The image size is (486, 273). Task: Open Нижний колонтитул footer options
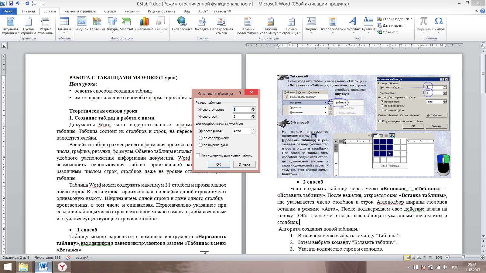pyautogui.click(x=270, y=26)
